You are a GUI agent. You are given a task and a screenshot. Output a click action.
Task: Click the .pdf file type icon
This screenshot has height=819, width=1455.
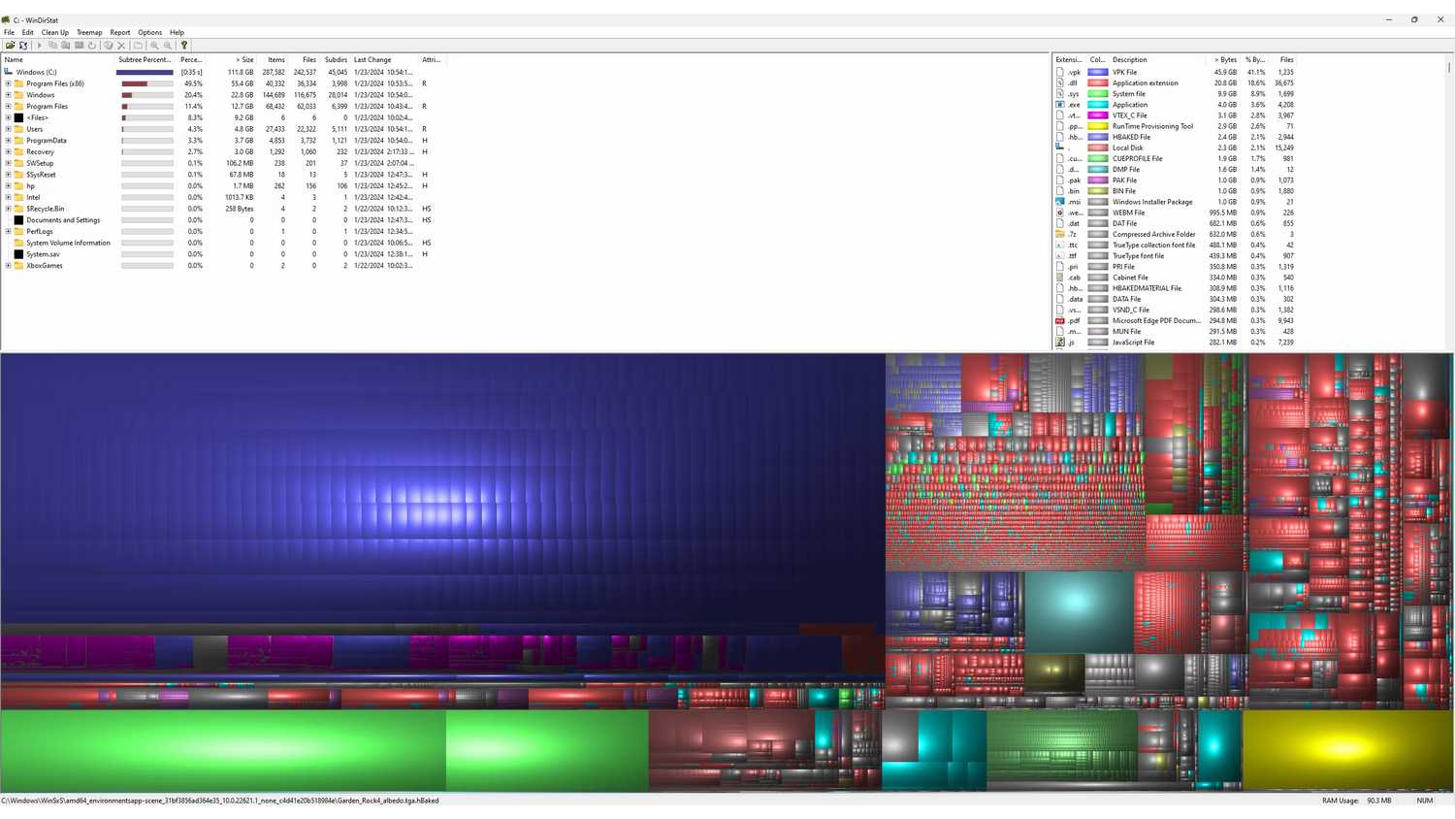[1060, 321]
